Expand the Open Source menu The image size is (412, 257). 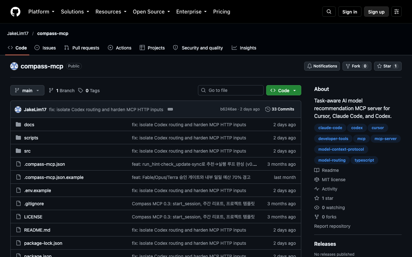coord(151,12)
